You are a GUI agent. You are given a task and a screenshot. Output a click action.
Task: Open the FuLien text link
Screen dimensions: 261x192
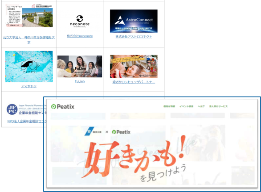[x=80, y=81]
